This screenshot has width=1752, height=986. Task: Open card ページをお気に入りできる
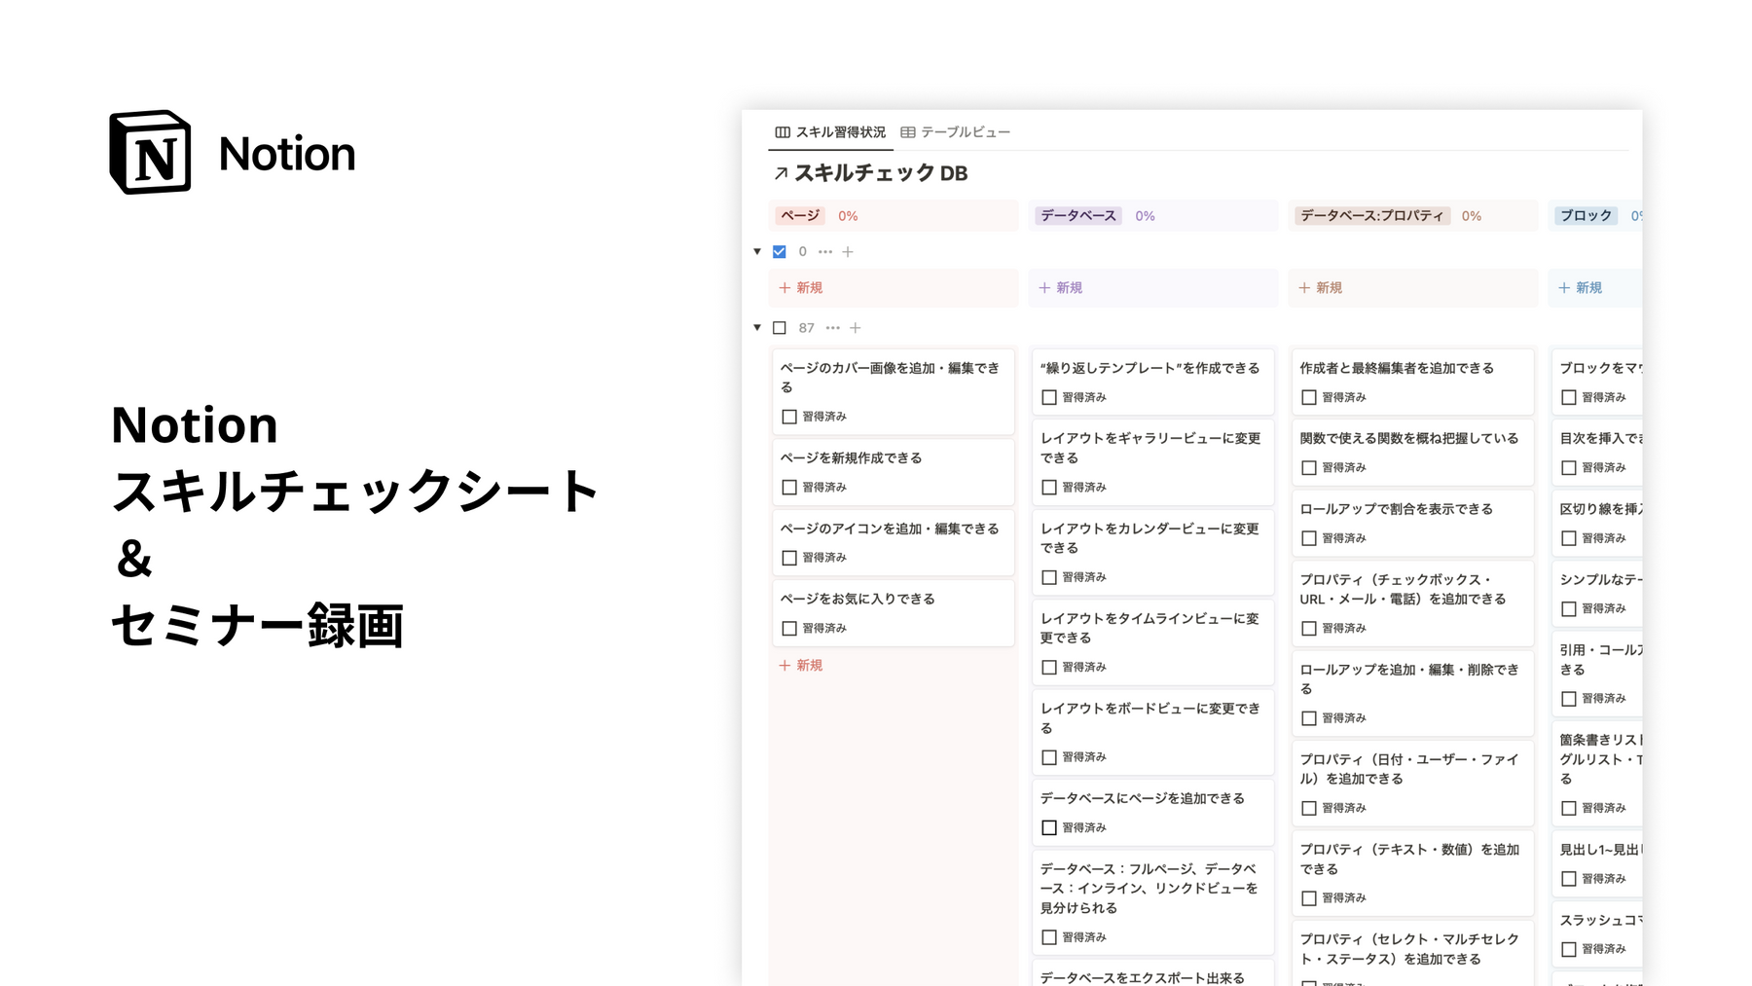point(893,612)
